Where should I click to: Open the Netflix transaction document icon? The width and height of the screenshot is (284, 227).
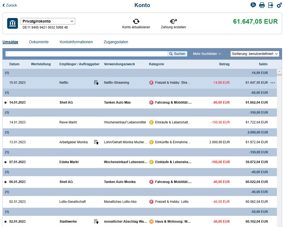coord(96,83)
